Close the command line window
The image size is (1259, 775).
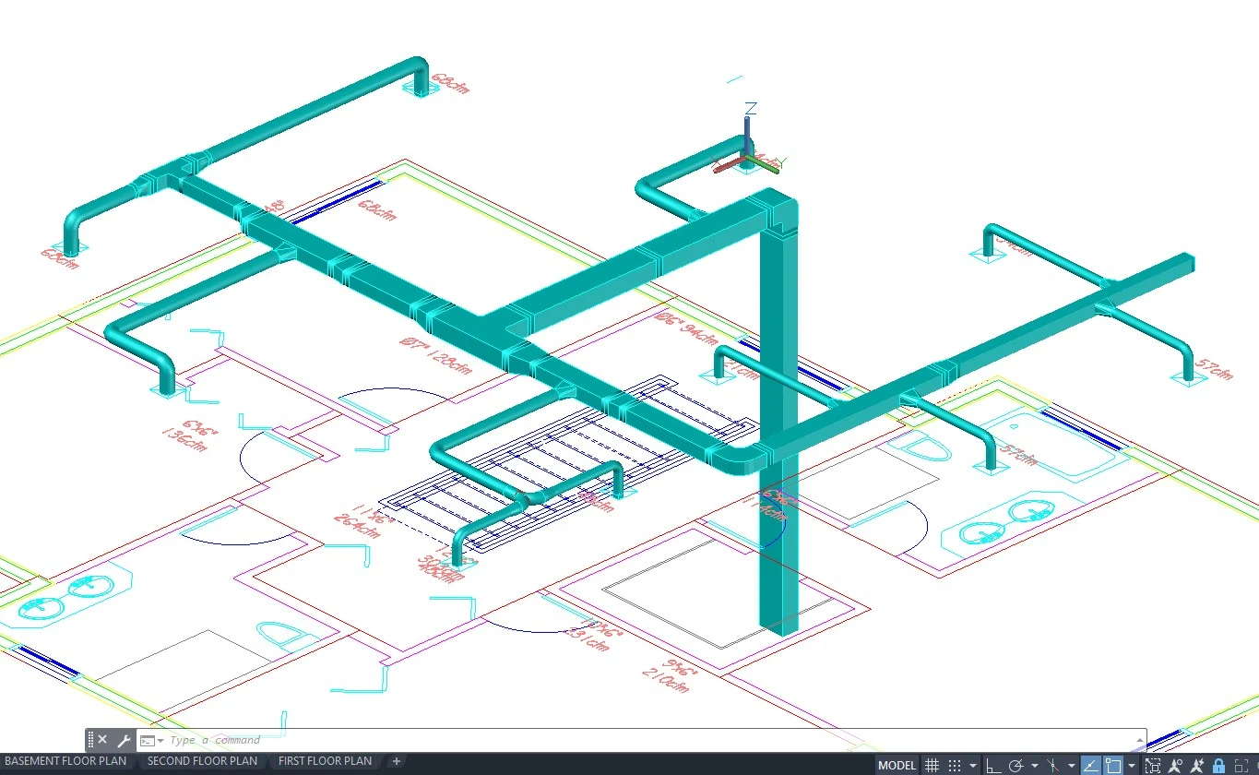pyautogui.click(x=102, y=740)
